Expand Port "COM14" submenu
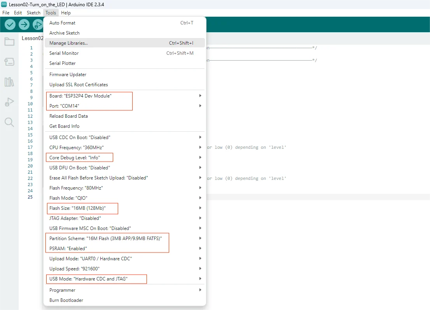This screenshot has height=310, width=430. click(x=125, y=106)
